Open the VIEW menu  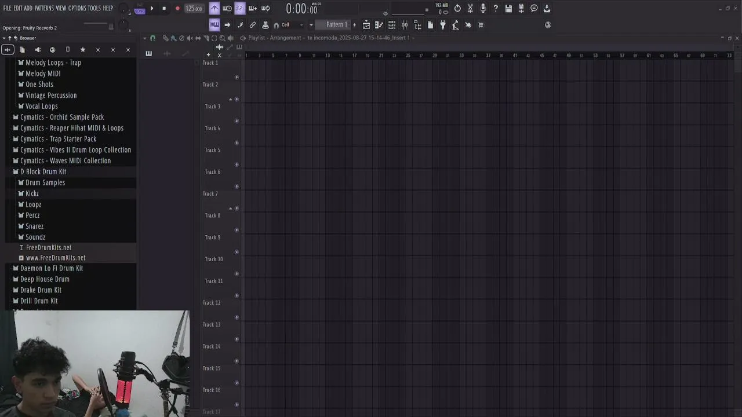click(61, 8)
